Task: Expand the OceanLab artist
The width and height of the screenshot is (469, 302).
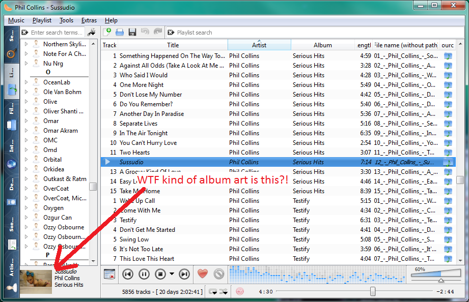Action: click(26, 82)
